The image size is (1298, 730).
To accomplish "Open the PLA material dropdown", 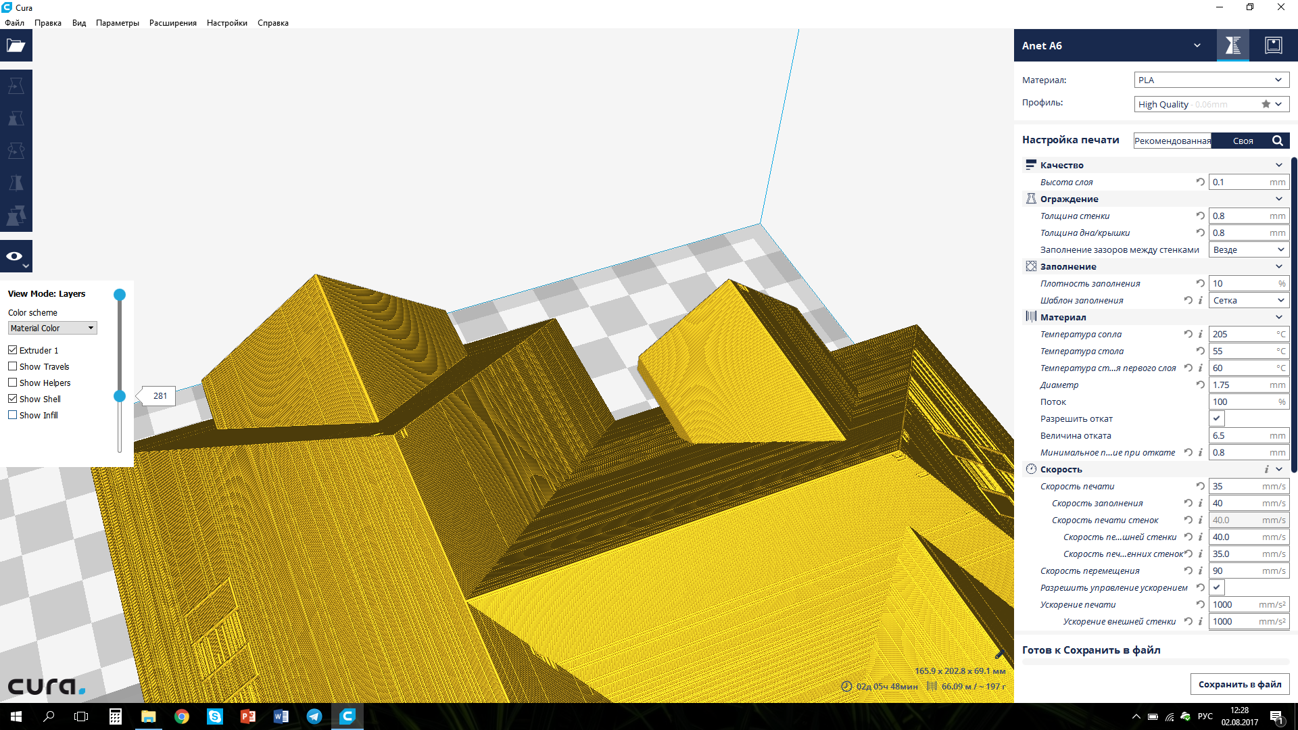I will click(1211, 80).
